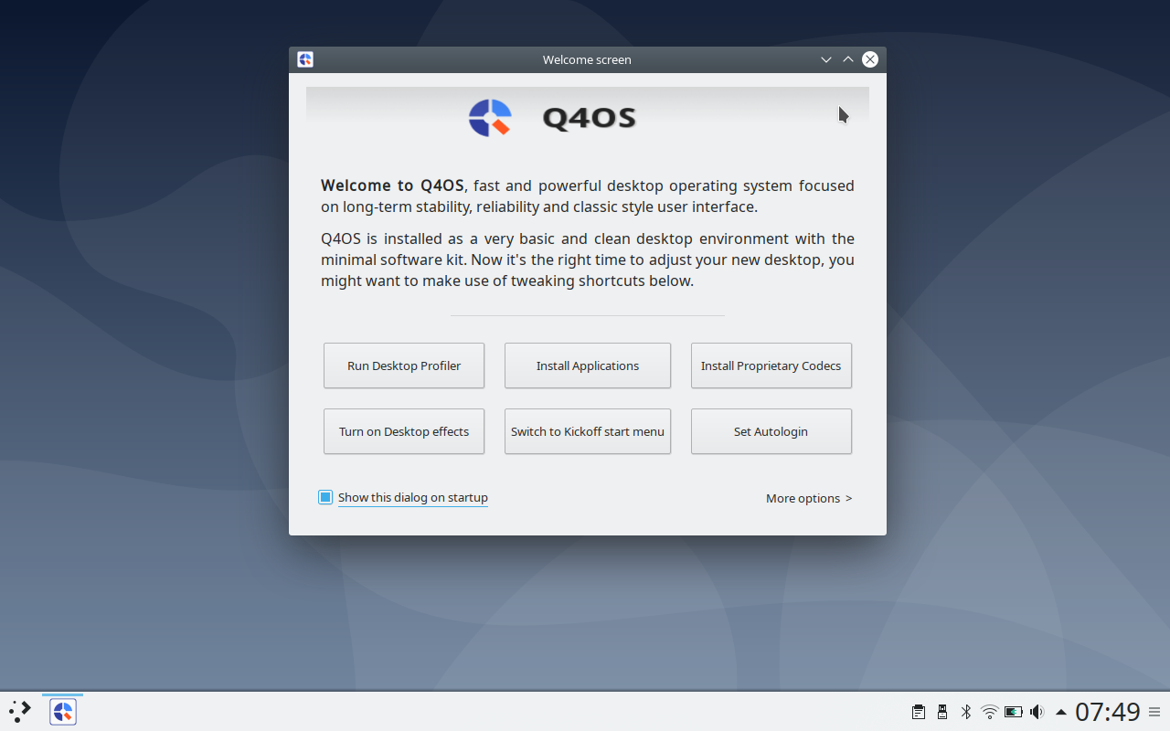Open the removable devices tray icon
This screenshot has width=1170, height=731.
pyautogui.click(x=942, y=712)
